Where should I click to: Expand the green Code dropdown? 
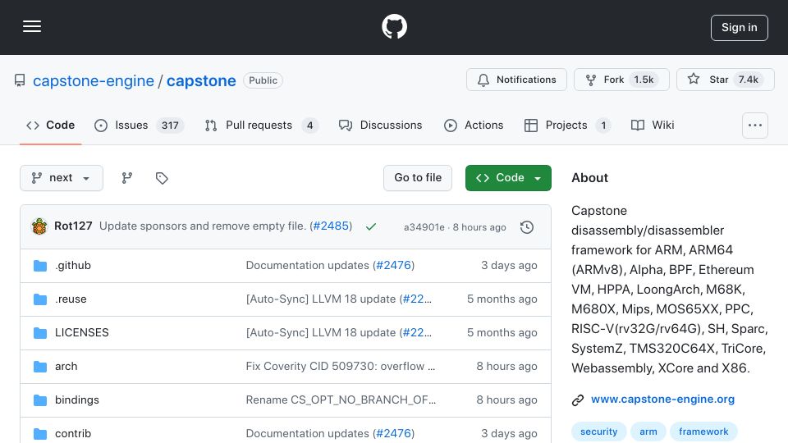(x=508, y=178)
